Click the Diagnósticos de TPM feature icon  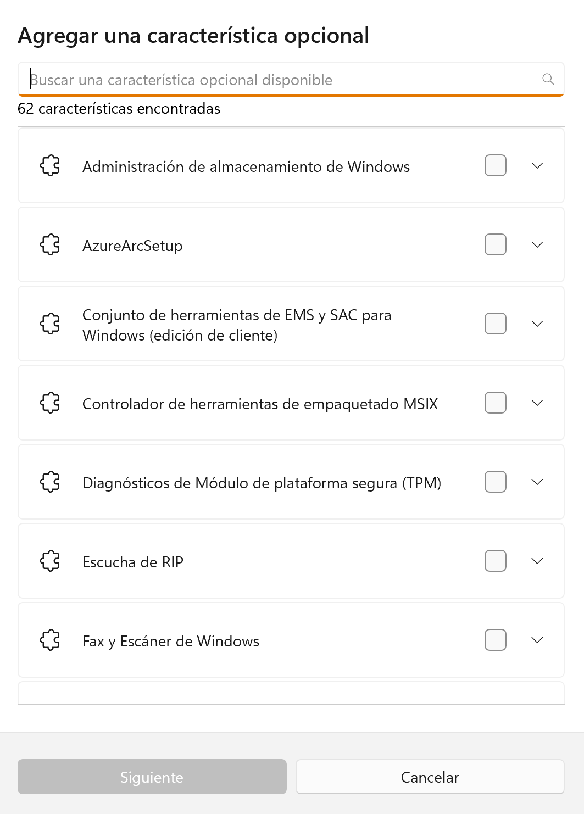50,482
